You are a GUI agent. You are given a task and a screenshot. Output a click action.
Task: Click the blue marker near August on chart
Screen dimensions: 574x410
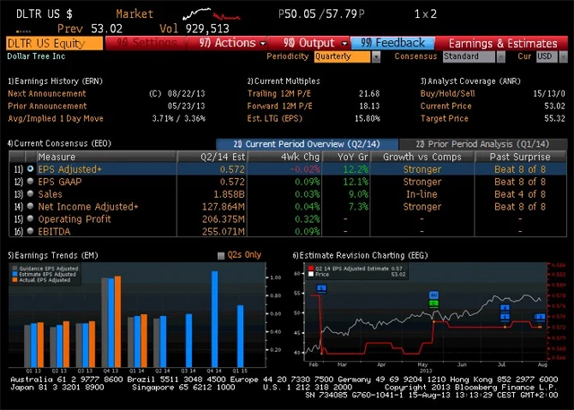[x=540, y=317]
